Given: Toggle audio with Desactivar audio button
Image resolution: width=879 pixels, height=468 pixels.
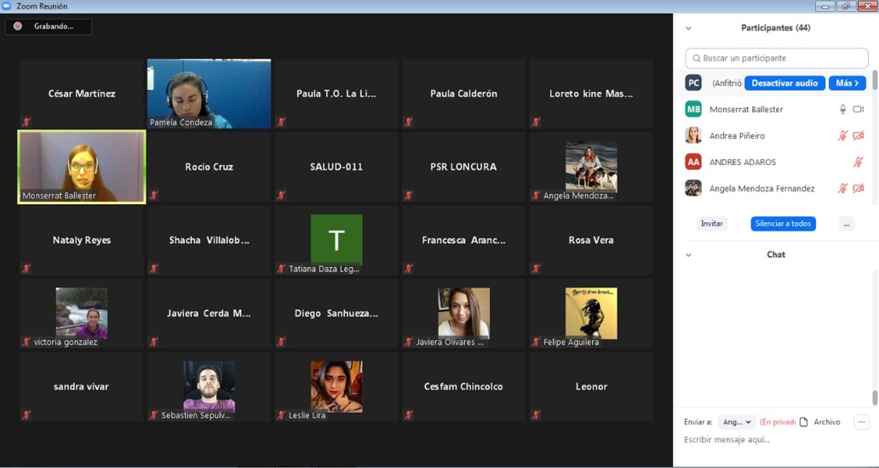Looking at the screenshot, I should pos(784,83).
